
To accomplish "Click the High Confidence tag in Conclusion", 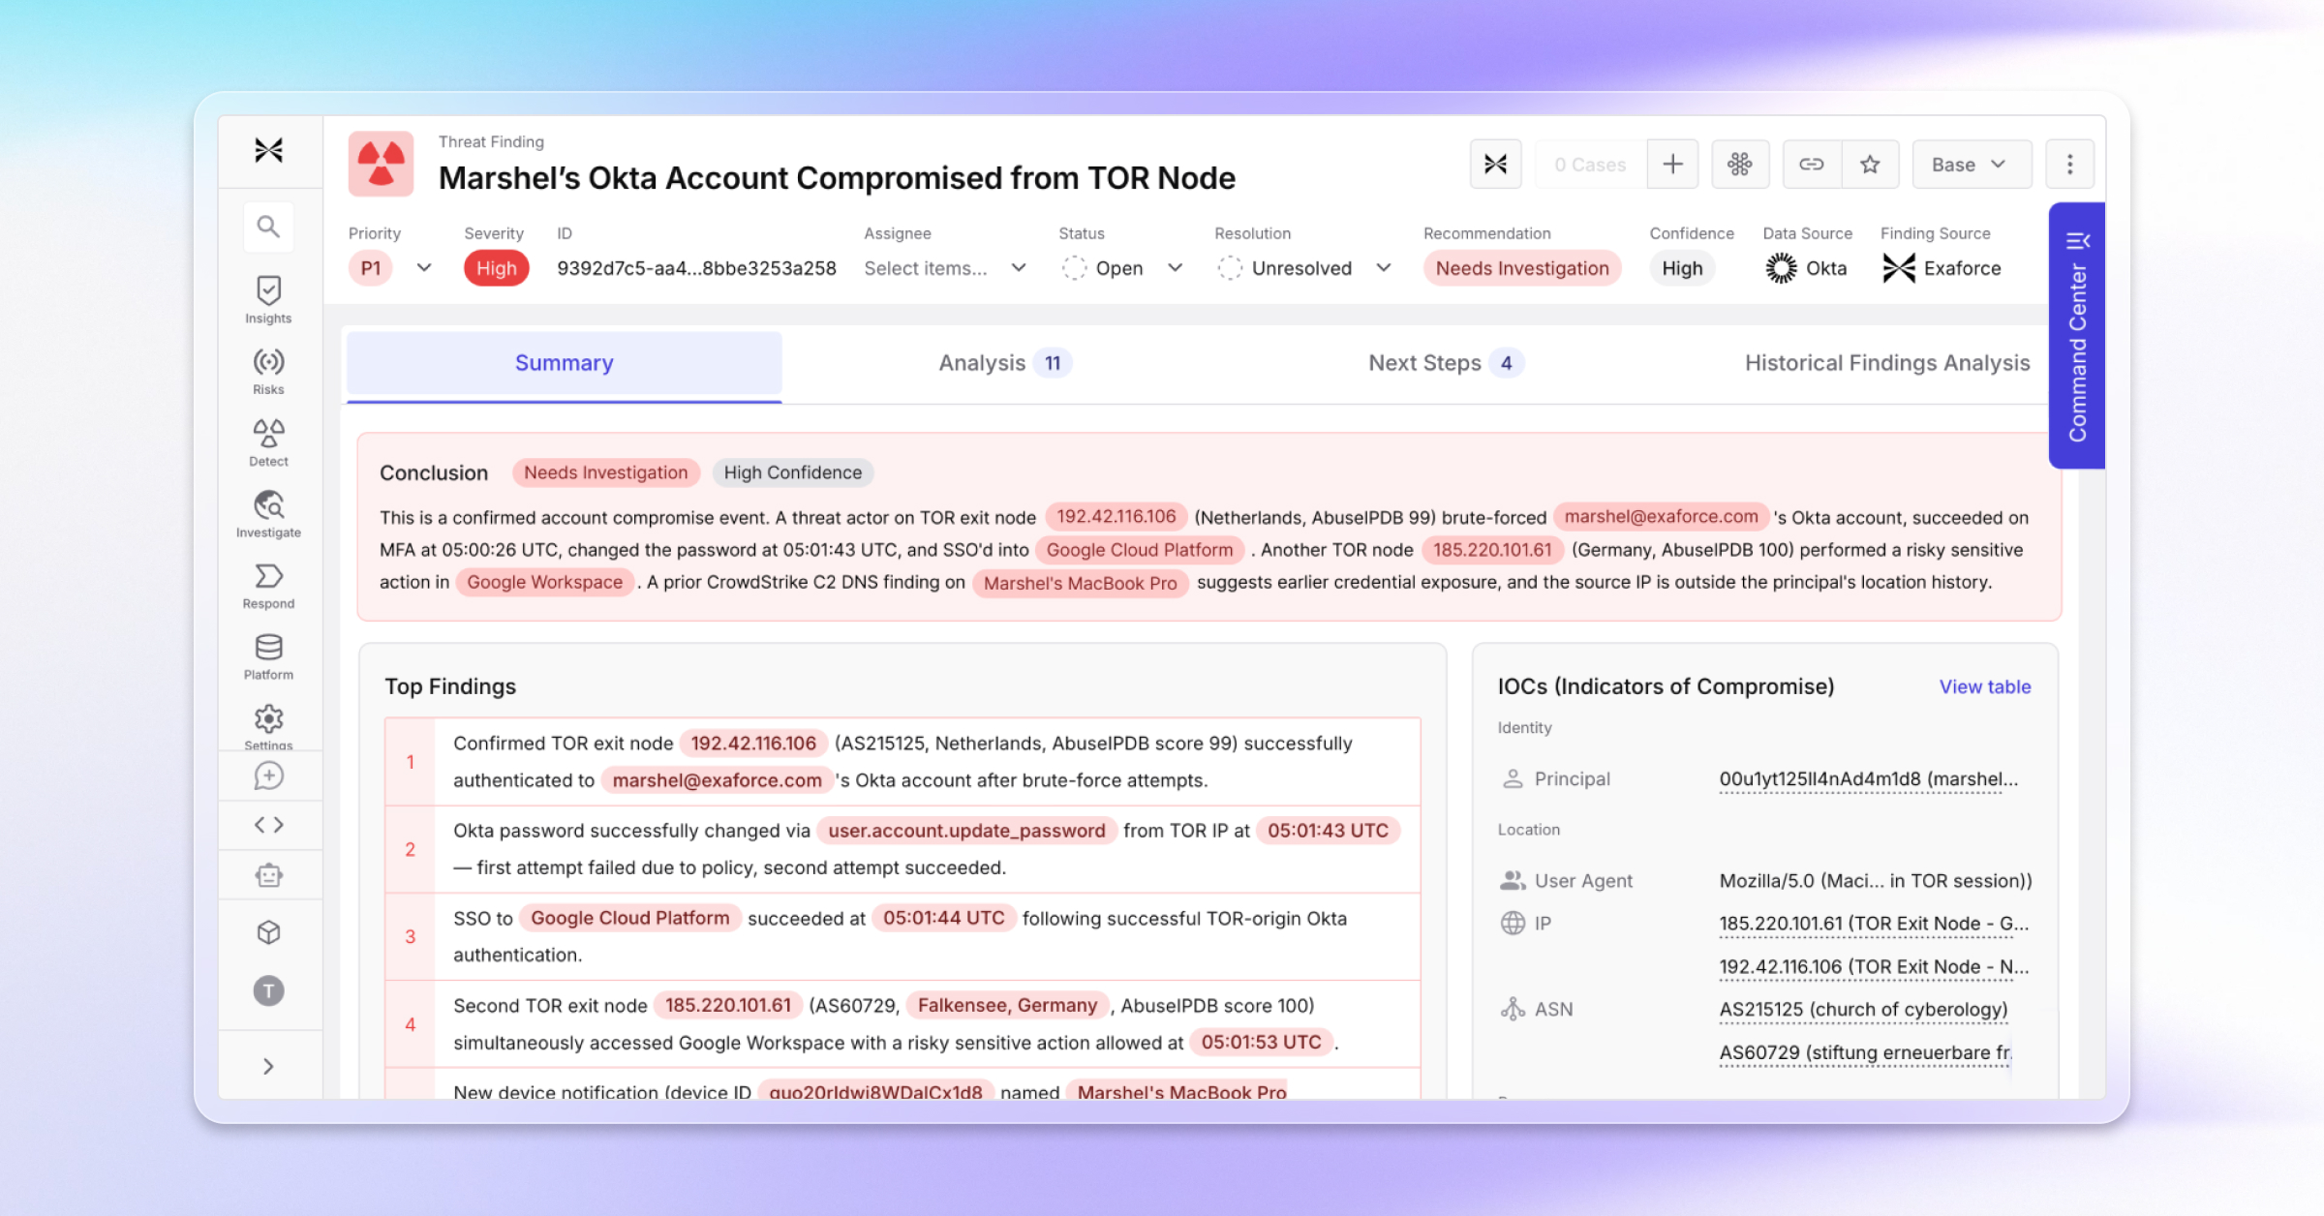I will pos(793,472).
